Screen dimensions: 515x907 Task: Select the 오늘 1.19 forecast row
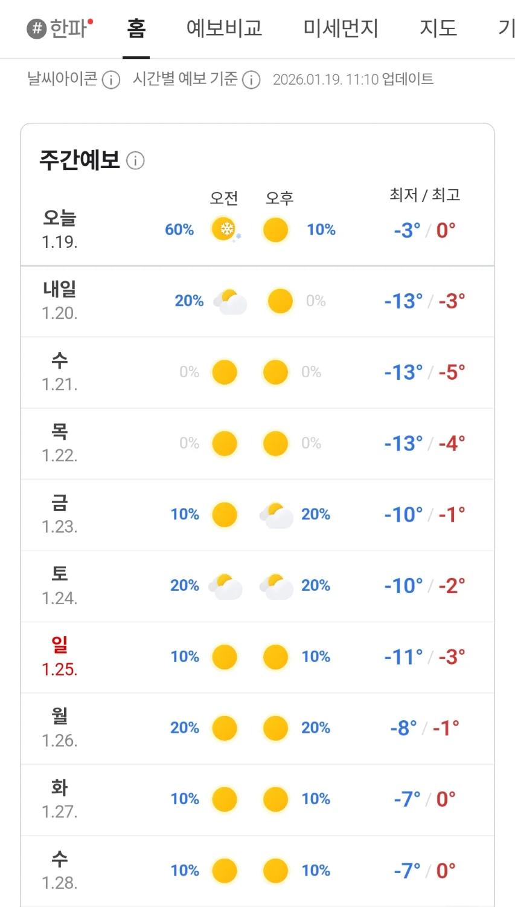257,230
